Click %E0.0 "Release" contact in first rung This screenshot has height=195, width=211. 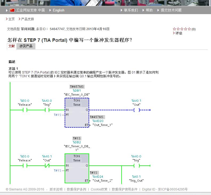[25, 110]
